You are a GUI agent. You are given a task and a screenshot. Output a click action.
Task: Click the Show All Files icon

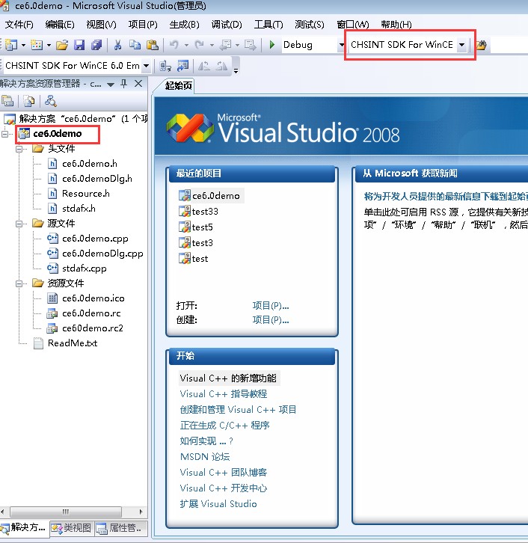pos(29,101)
